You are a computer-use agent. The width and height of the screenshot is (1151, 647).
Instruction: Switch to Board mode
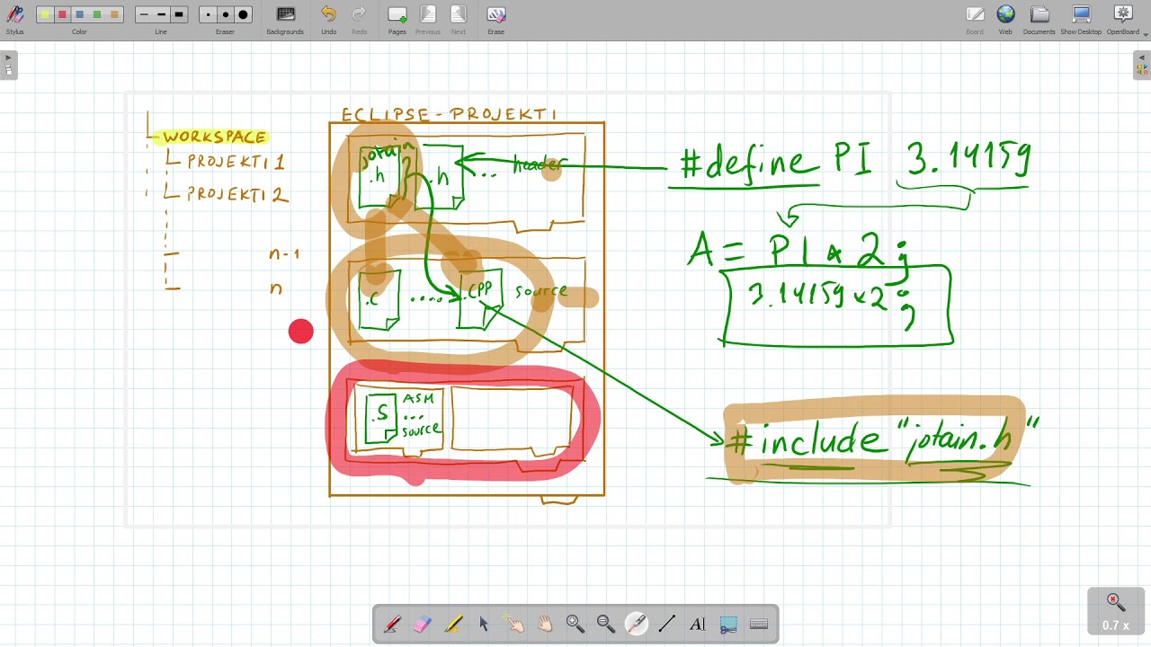click(x=975, y=19)
